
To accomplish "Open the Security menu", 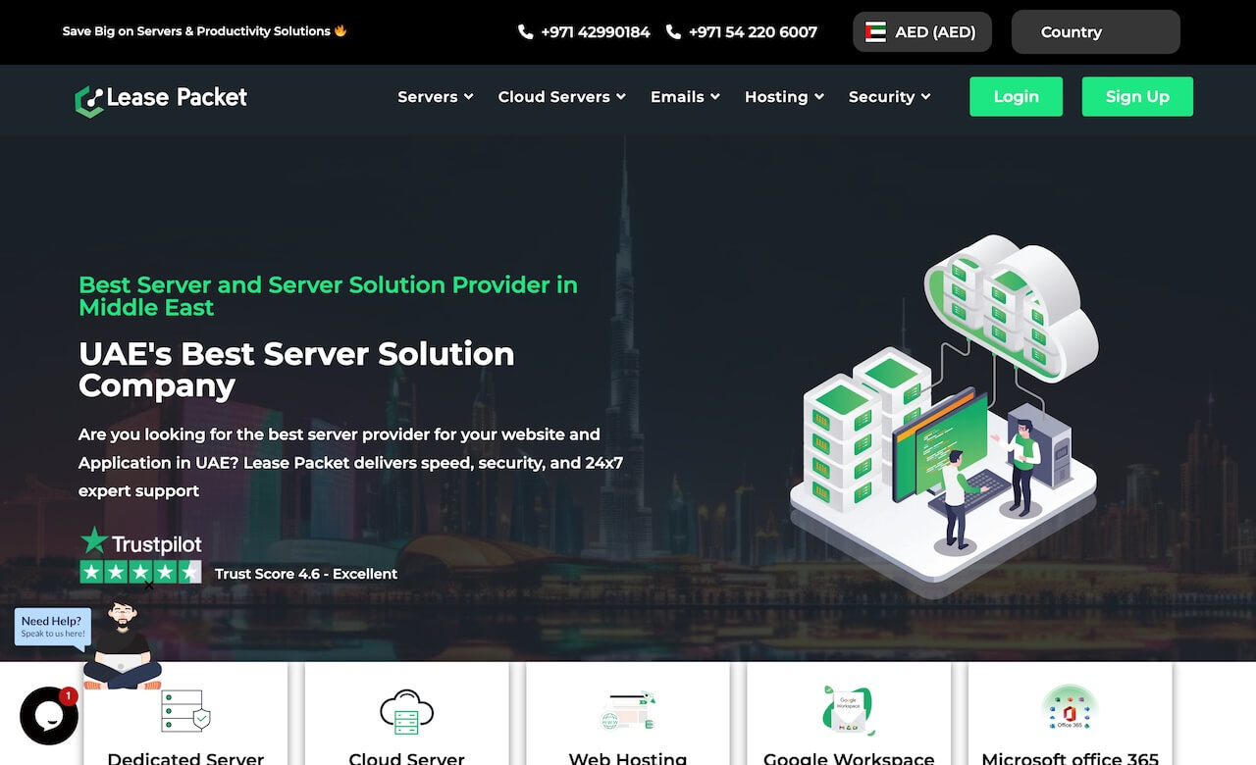I will (x=889, y=97).
